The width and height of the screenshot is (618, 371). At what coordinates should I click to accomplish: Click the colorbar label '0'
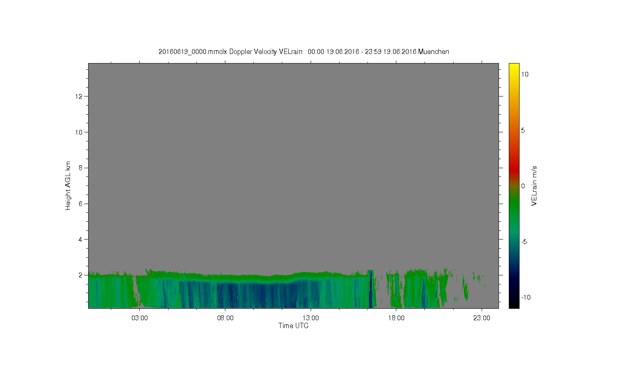[x=523, y=186]
